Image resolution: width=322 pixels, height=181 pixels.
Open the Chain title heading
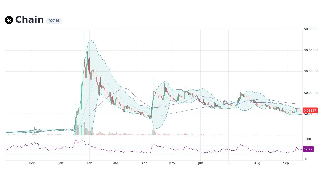tap(29, 20)
